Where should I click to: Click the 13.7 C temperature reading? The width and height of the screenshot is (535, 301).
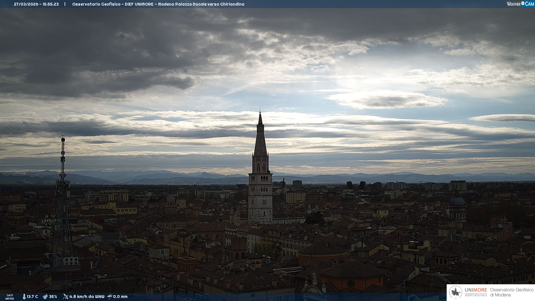32,297
